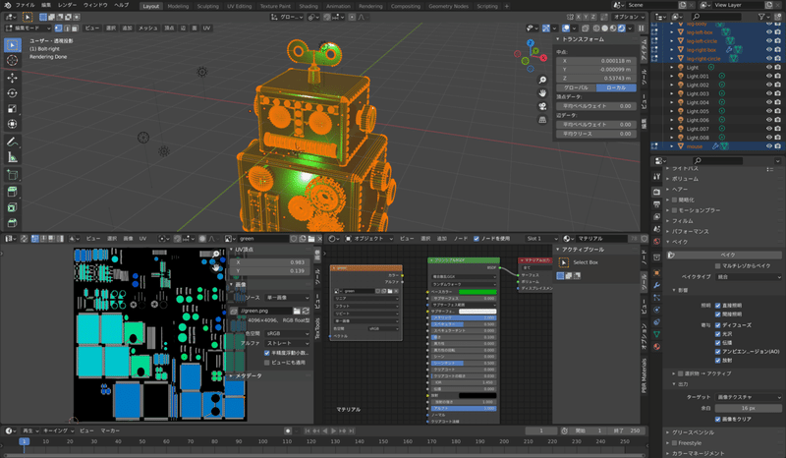This screenshot has height=458, width=786.
Task: Choose the Cursor tool in left toolbar
Action: (13, 60)
